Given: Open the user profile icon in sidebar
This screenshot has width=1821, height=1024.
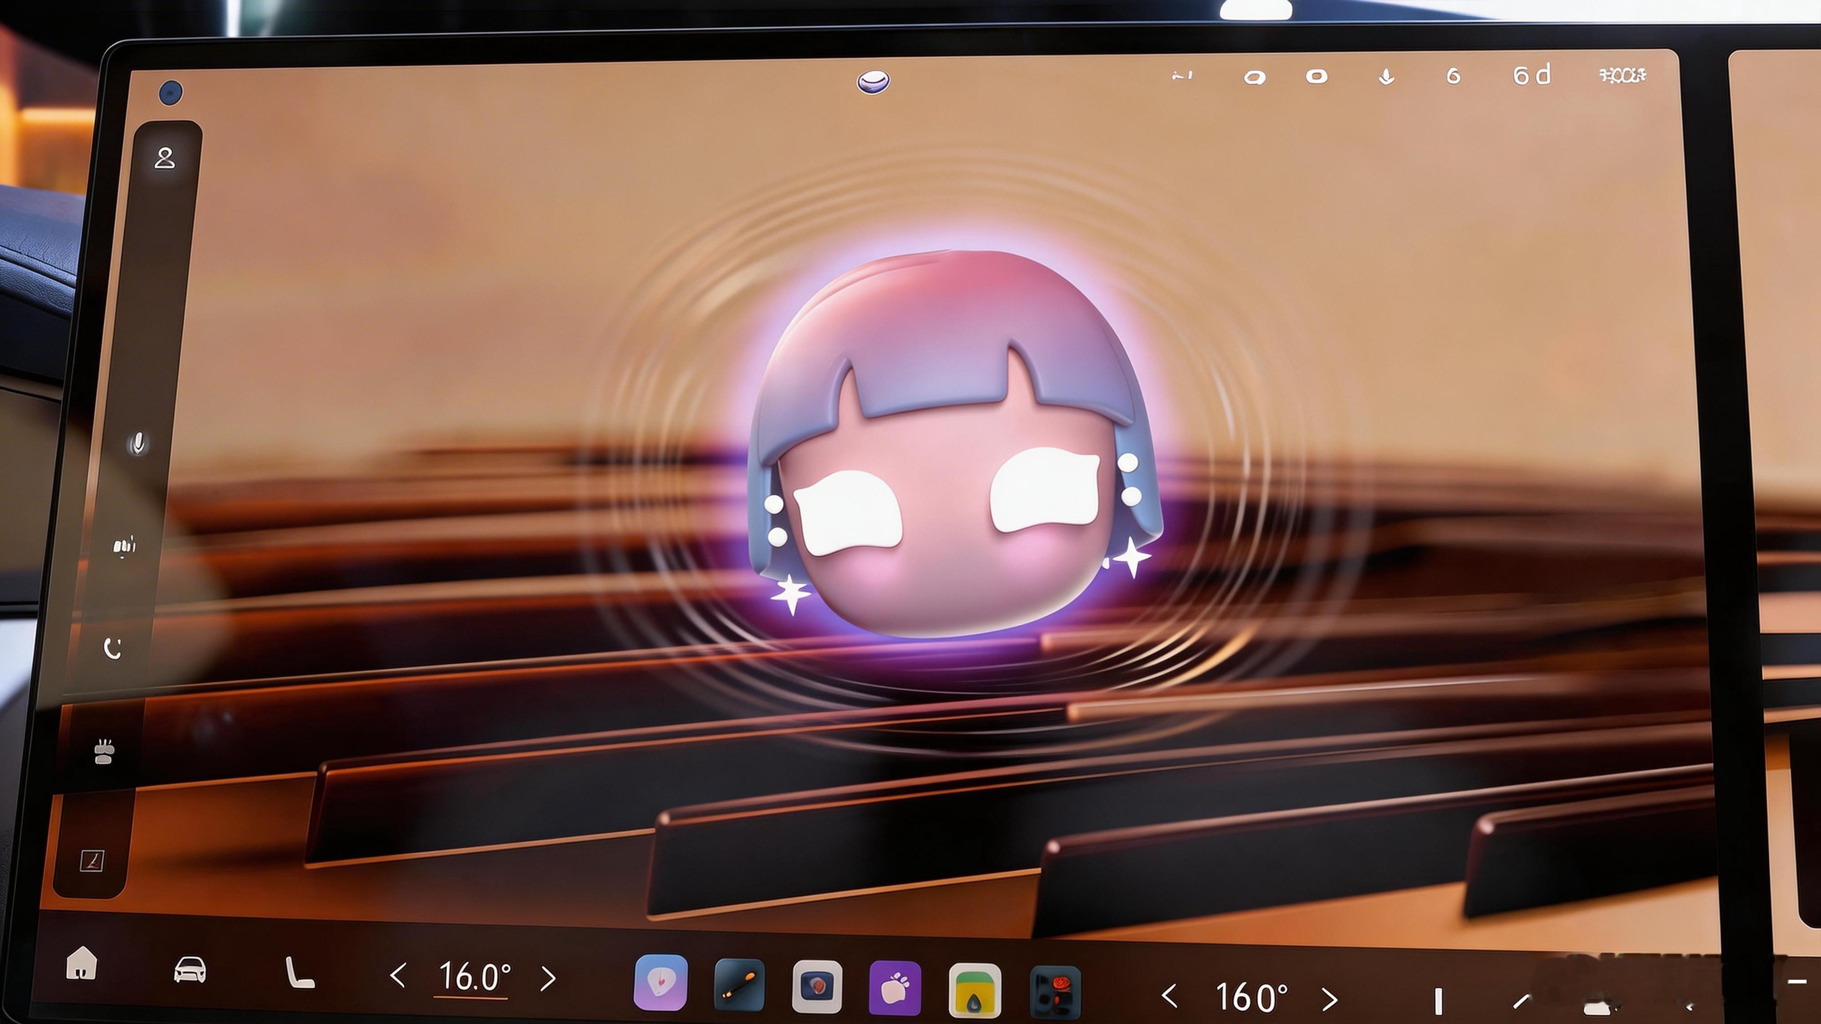Looking at the screenshot, I should coord(165,157).
